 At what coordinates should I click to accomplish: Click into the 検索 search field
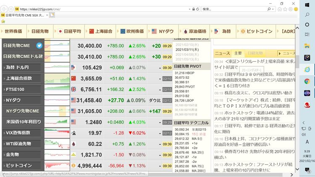234,9
